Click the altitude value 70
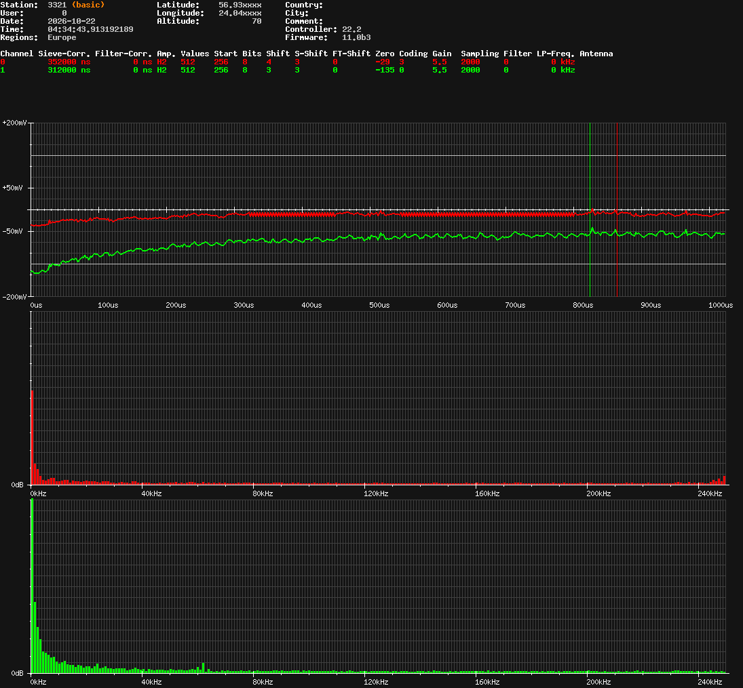 (256, 21)
